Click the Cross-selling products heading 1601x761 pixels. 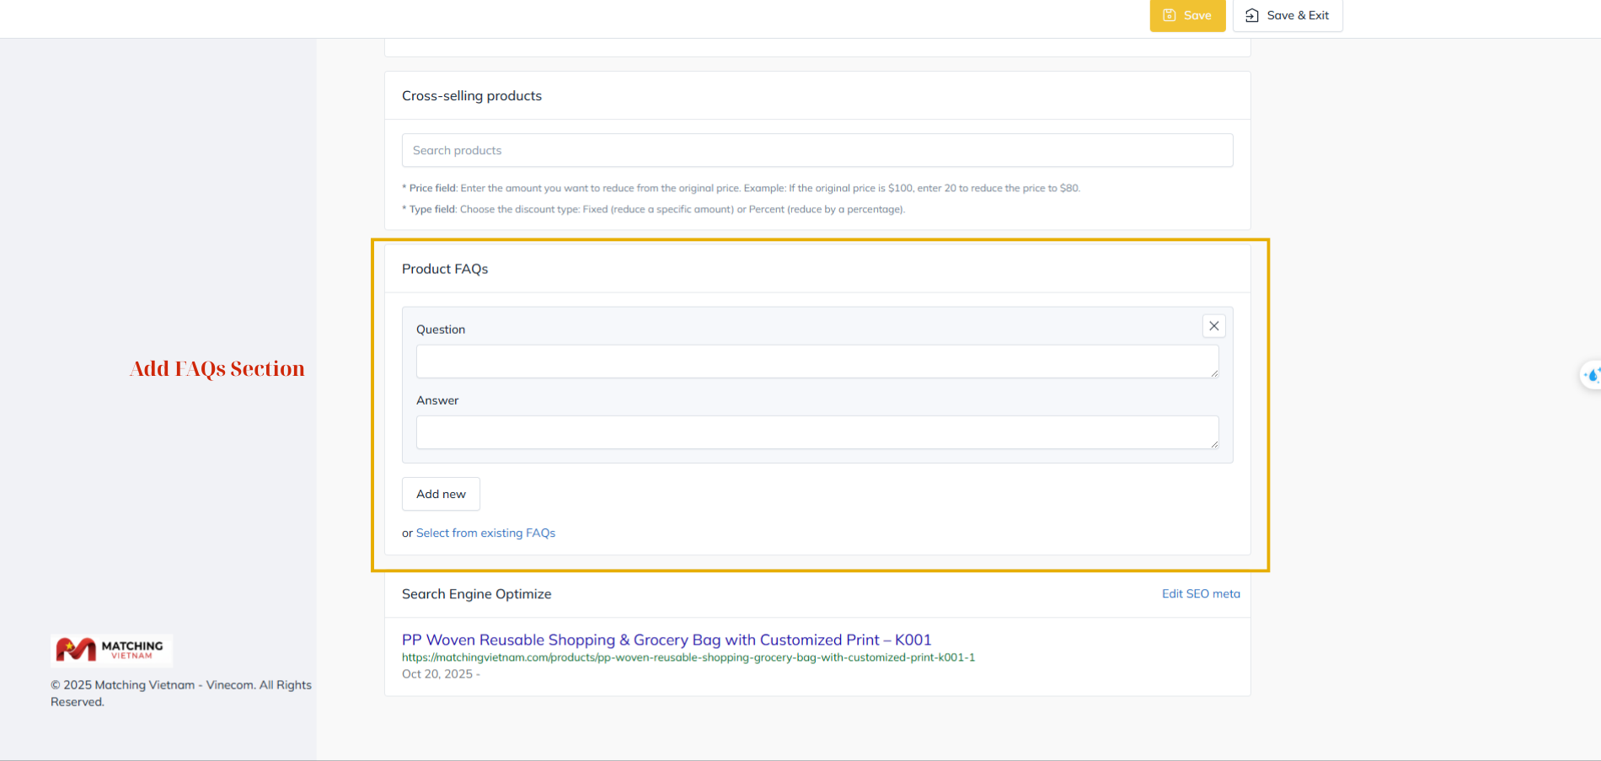(x=471, y=96)
